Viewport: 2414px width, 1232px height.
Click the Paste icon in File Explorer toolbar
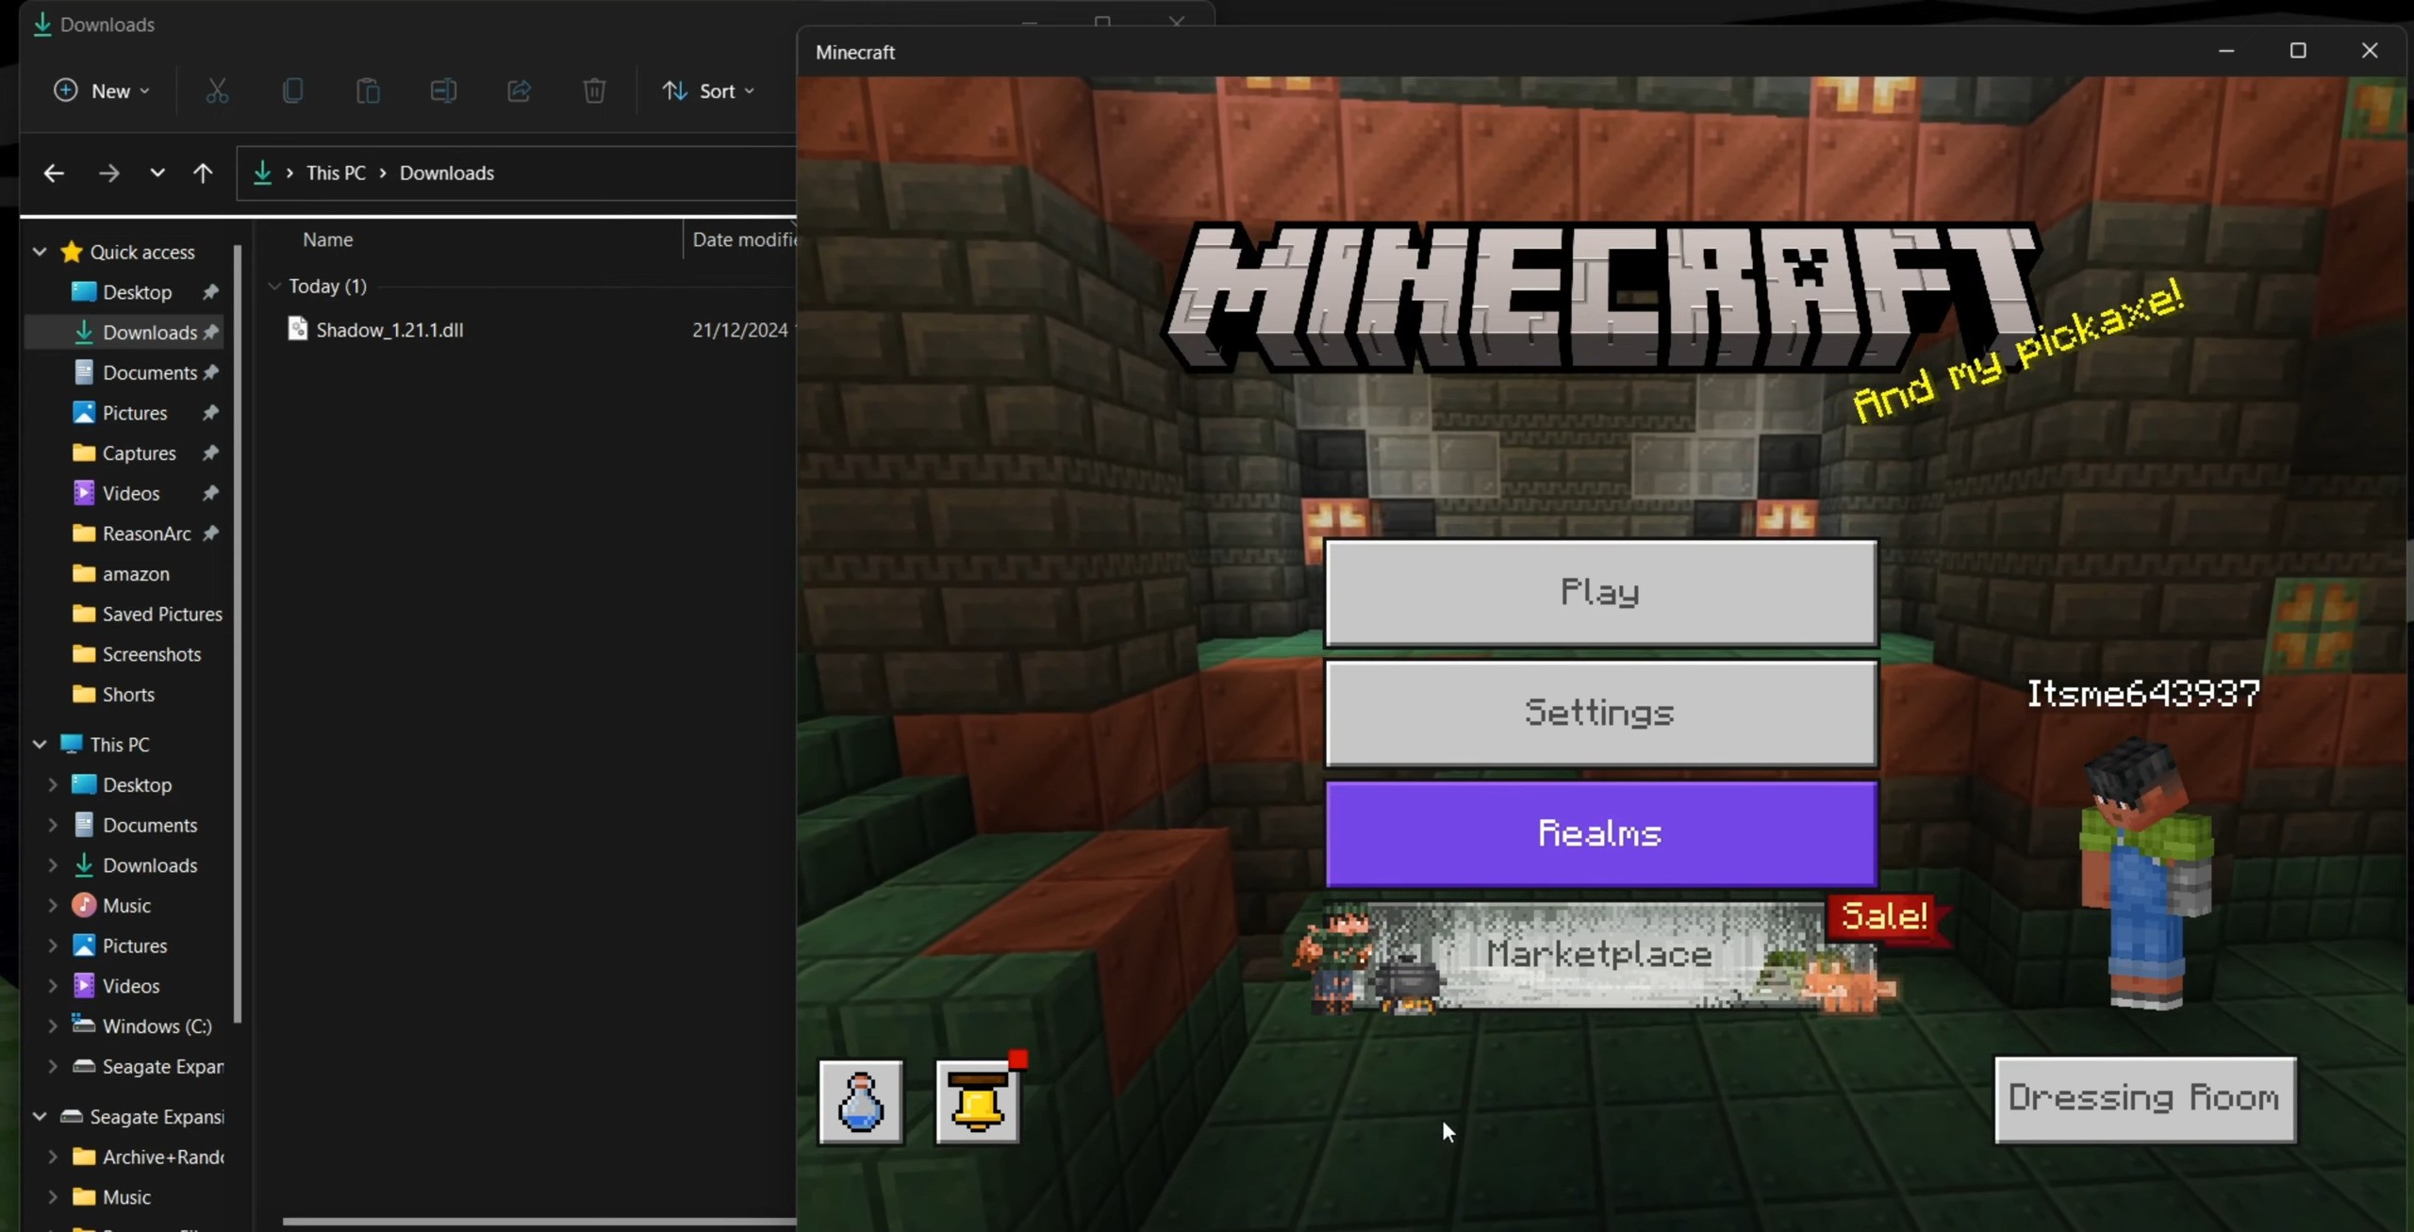pyautogui.click(x=368, y=90)
